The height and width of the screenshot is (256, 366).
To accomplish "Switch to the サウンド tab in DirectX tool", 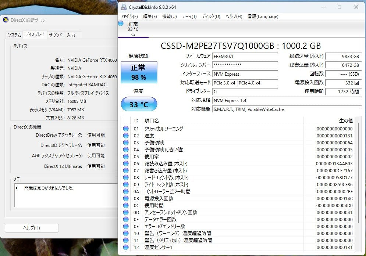I will click(x=56, y=35).
